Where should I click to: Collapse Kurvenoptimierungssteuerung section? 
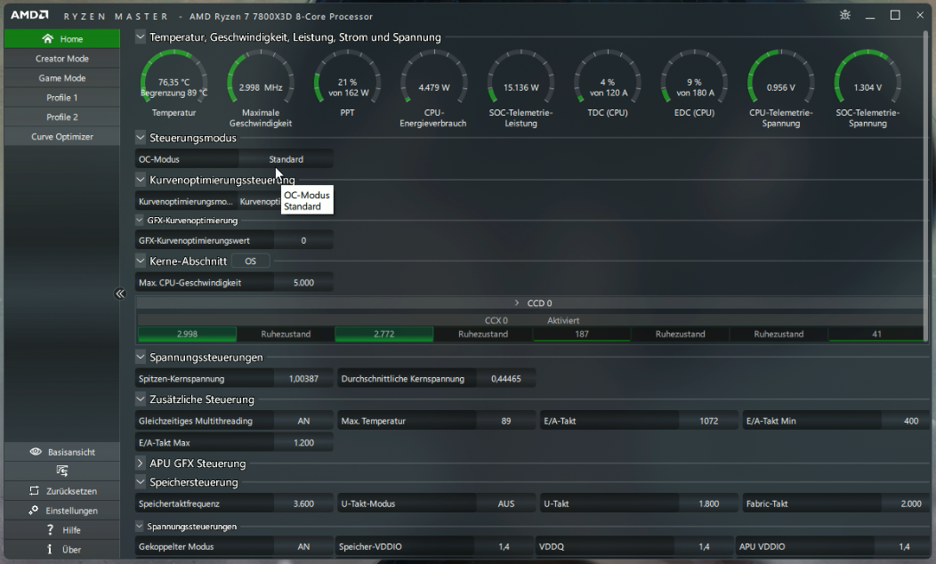click(141, 179)
